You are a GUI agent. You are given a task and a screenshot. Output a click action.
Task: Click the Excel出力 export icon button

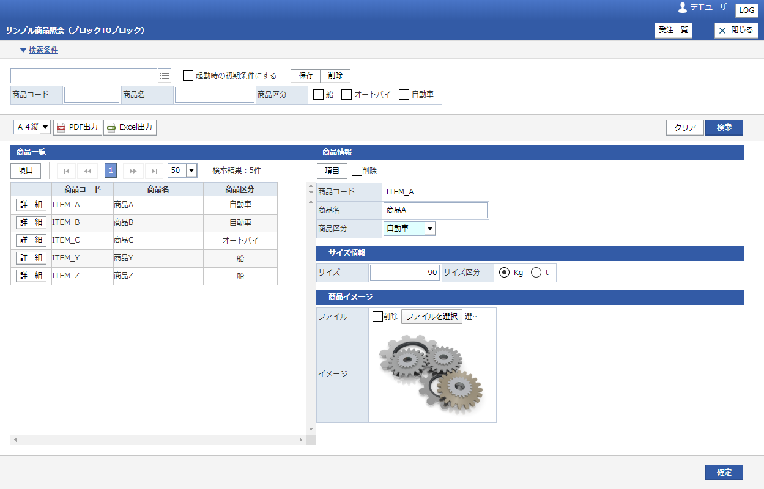(130, 127)
